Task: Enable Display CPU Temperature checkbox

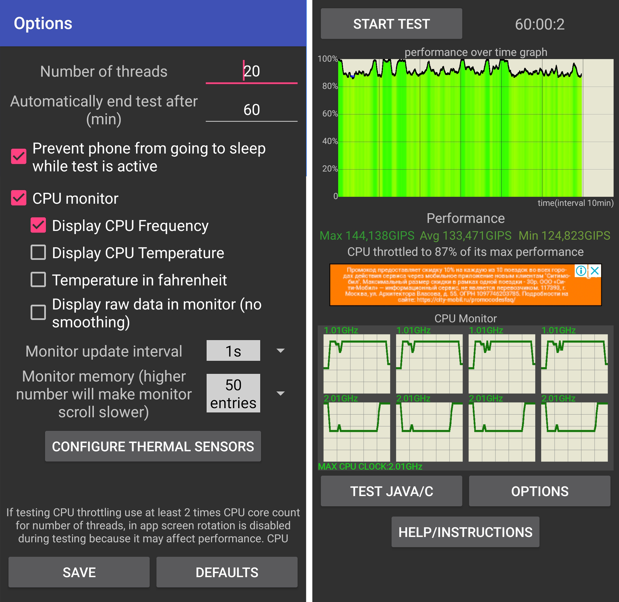Action: (38, 252)
